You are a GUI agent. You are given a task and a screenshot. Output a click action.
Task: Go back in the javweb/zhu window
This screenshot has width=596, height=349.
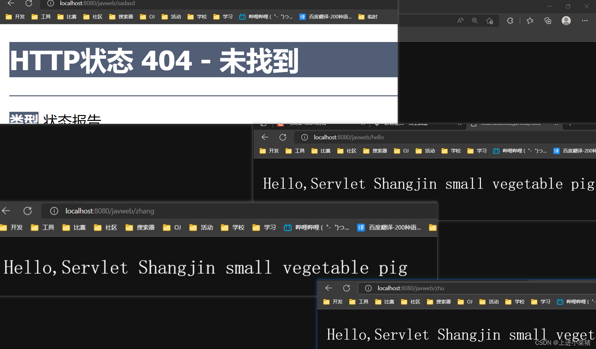click(x=329, y=288)
